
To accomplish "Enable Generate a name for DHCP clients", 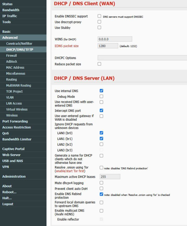I will (101, 156).
